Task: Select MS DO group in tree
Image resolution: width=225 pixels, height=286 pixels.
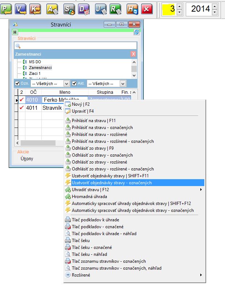Action: pos(35,62)
